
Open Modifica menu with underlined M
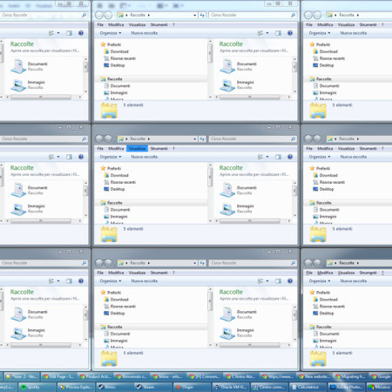[325, 273]
